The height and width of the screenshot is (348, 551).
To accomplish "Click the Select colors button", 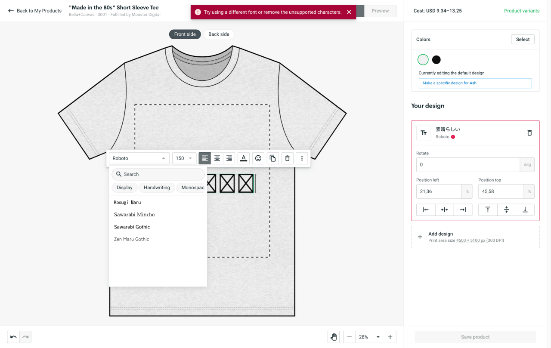I will point(523,40).
